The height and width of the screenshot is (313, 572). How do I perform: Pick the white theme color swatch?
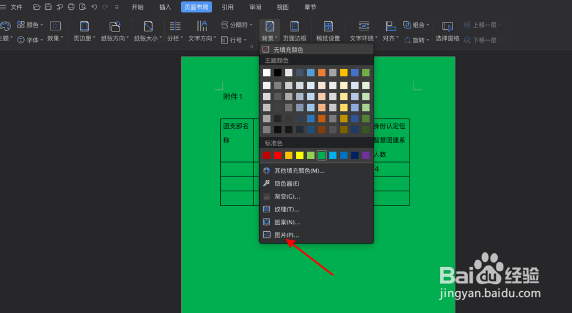(x=267, y=73)
